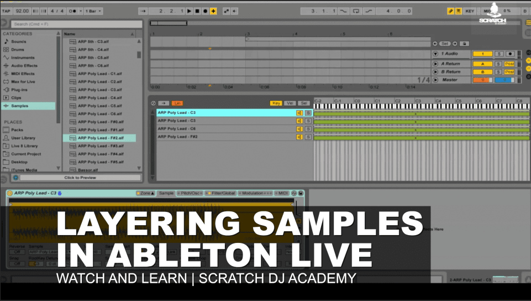Select Plug-ins category in browser
531x301 pixels.
pos(19,90)
